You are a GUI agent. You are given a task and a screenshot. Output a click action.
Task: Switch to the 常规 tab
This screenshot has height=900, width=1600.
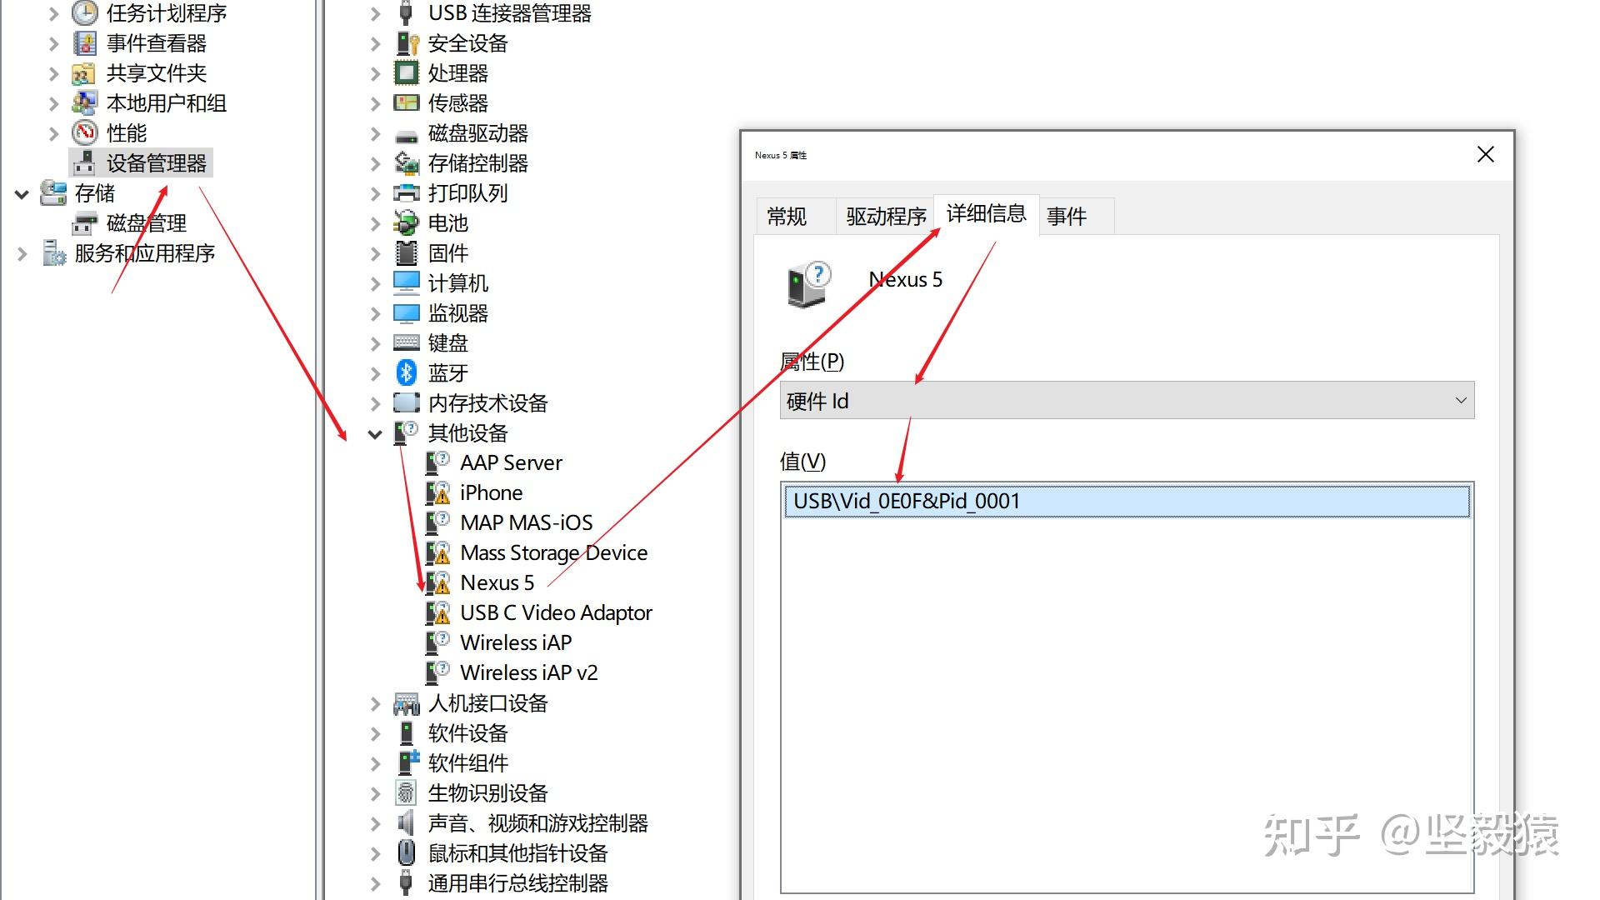786,217
